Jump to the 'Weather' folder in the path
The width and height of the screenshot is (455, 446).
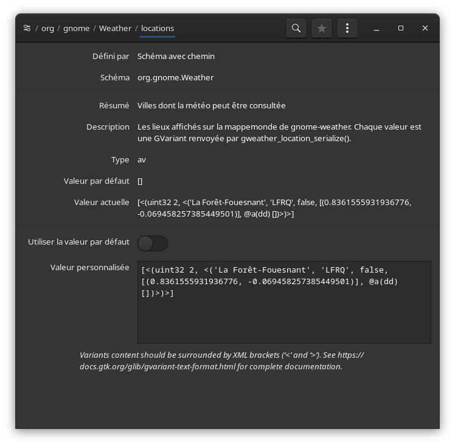click(x=115, y=28)
